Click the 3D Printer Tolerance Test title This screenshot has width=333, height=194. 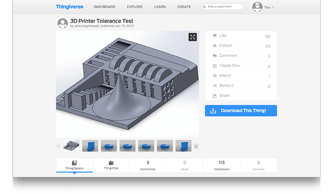[x=102, y=21]
